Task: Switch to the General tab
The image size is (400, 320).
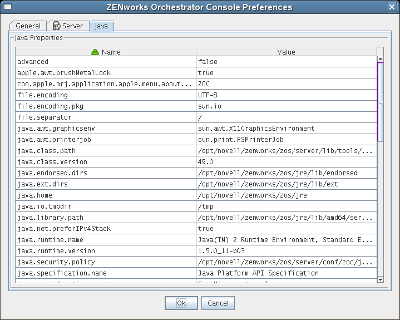Action: [28, 26]
